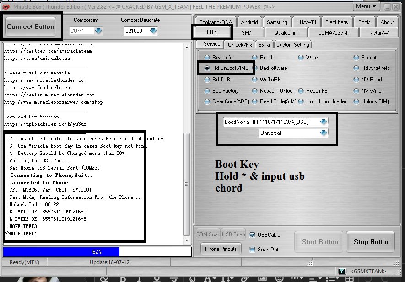Click the log scrollbar up arrow
The height and width of the screenshot is (282, 405).
(187, 48)
